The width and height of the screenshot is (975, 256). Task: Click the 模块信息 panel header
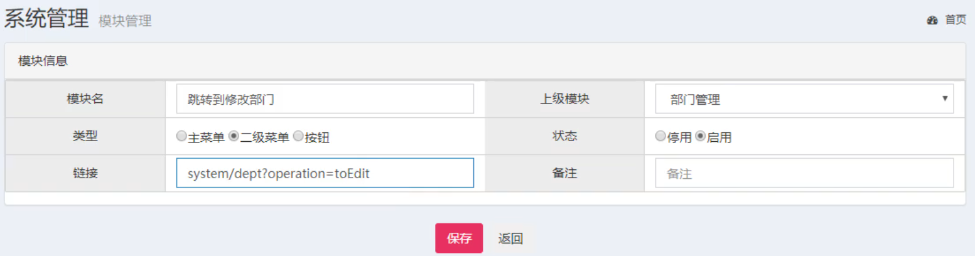pyautogui.click(x=43, y=61)
